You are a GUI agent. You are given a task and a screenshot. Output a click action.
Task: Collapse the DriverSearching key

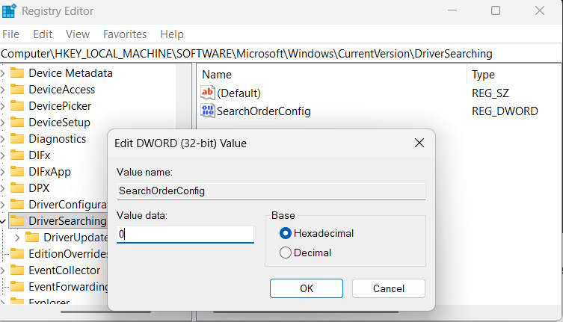tap(3, 221)
